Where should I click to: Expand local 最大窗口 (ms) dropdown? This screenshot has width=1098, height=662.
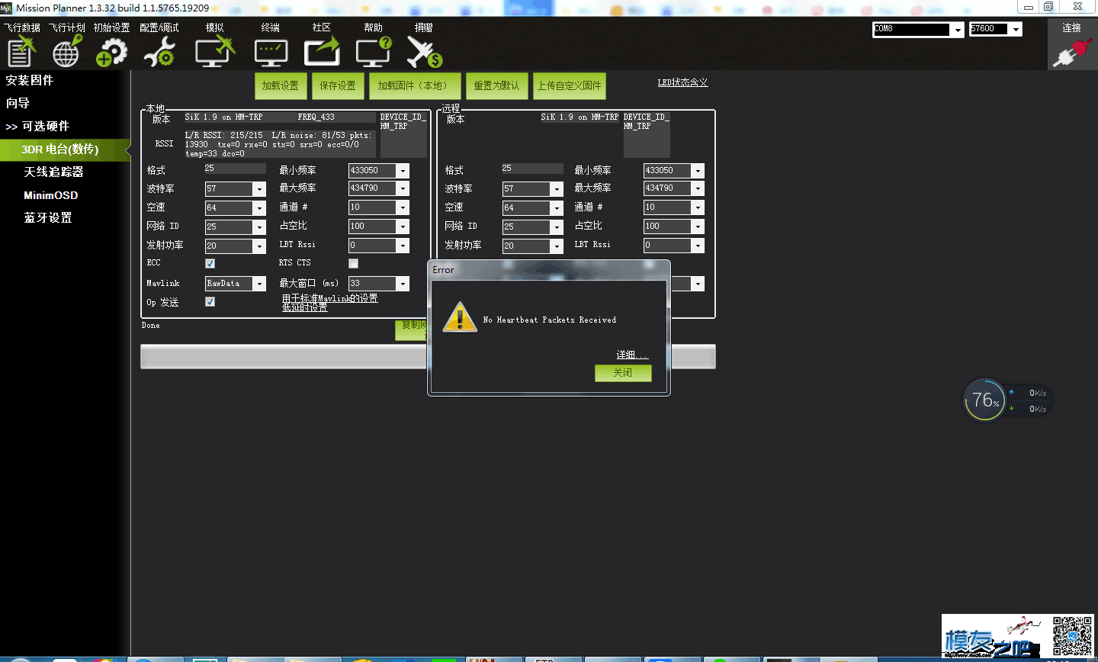coord(403,284)
